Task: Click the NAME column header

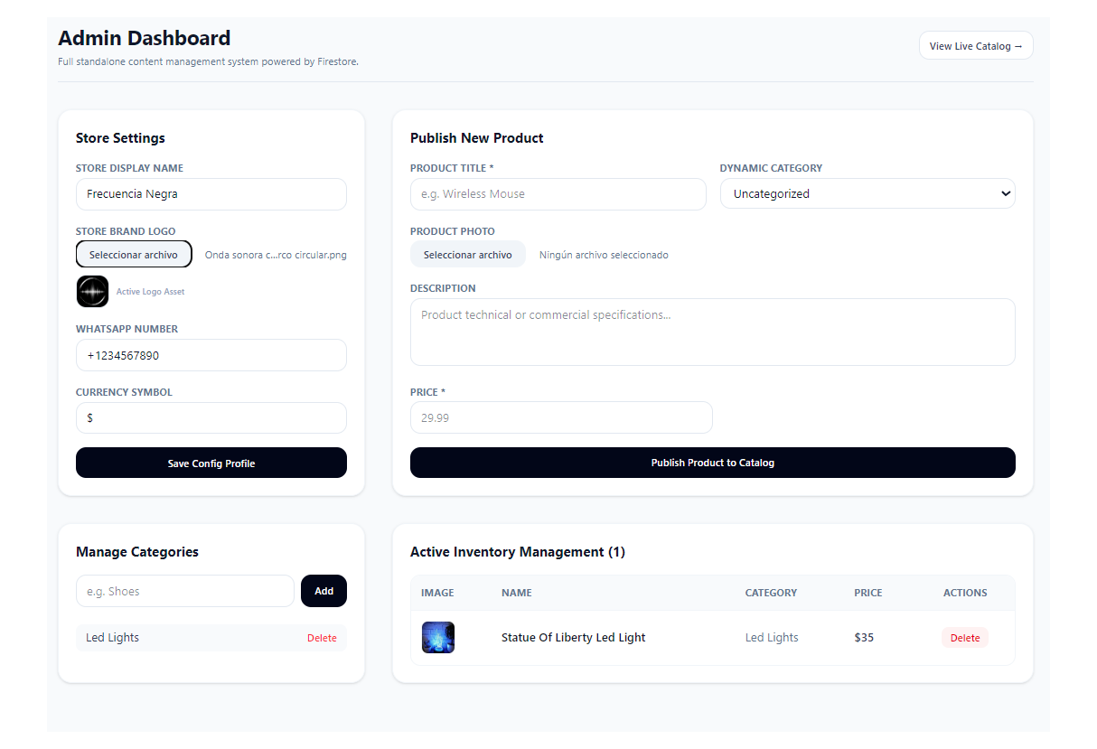Action: point(517,593)
